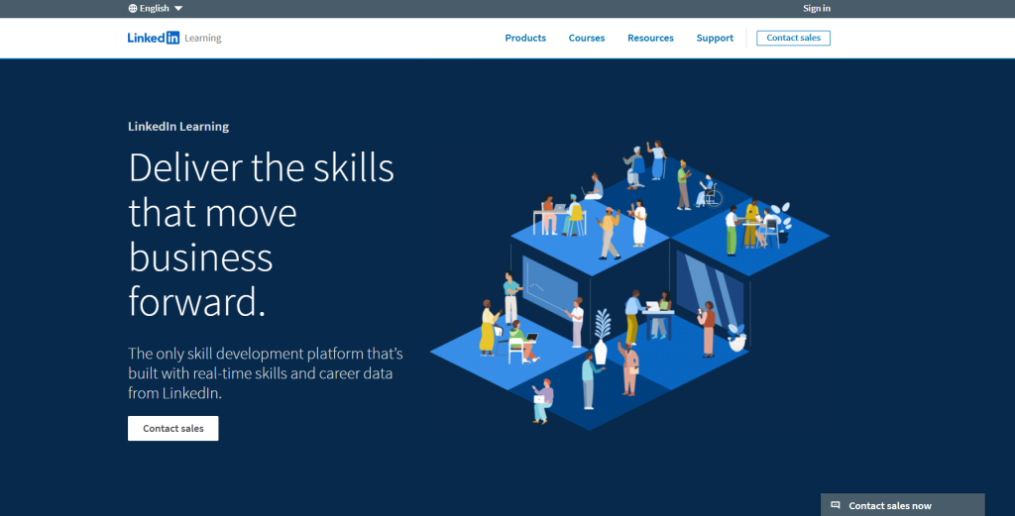Click the Learning label beside logo

click(202, 39)
